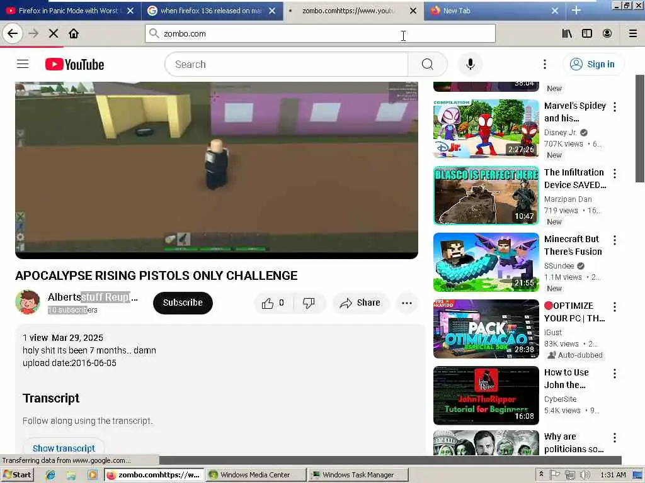Click the page vertical scrollbar thumb
Image resolution: width=645 pixels, height=483 pixels.
click(640, 128)
